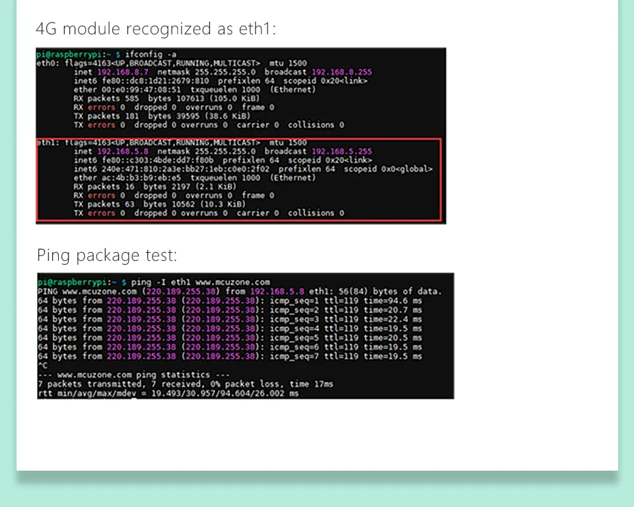The height and width of the screenshot is (507, 634).
Task: Click the "0% packet loss" summary line
Action: [x=186, y=384]
